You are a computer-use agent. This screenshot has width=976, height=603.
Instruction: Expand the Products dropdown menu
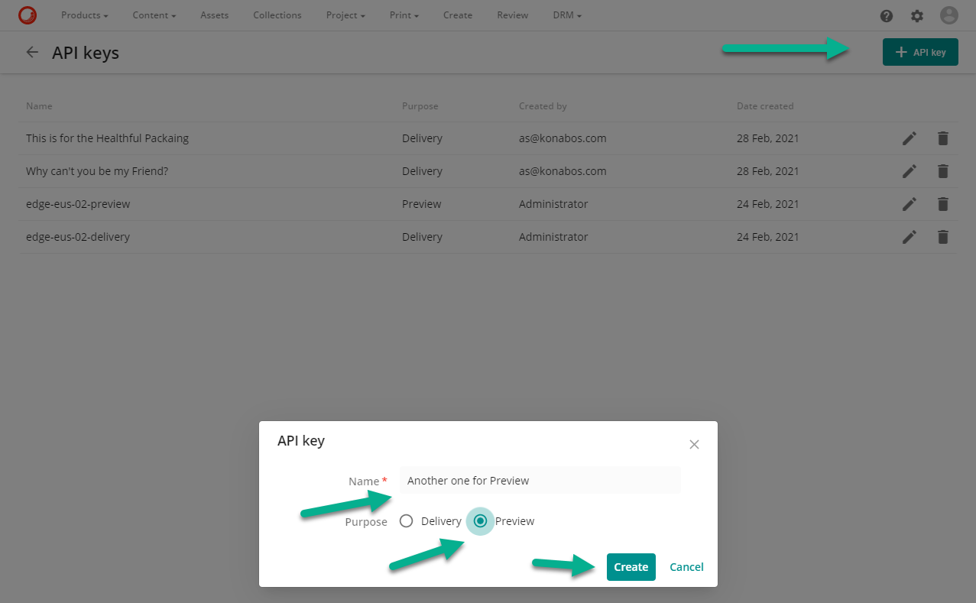84,15
